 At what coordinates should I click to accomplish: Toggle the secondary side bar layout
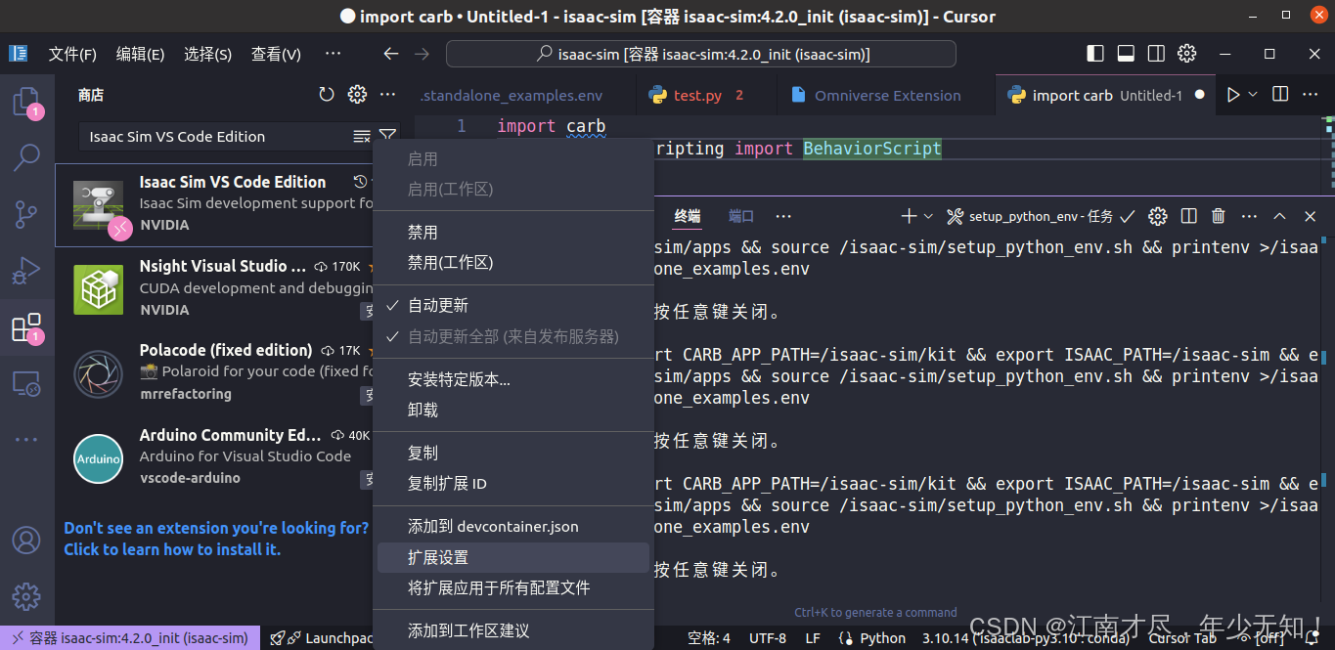click(x=1156, y=54)
